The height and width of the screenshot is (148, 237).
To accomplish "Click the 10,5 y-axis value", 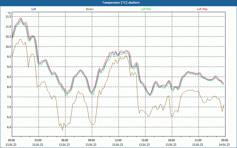I will tap(8, 36).
